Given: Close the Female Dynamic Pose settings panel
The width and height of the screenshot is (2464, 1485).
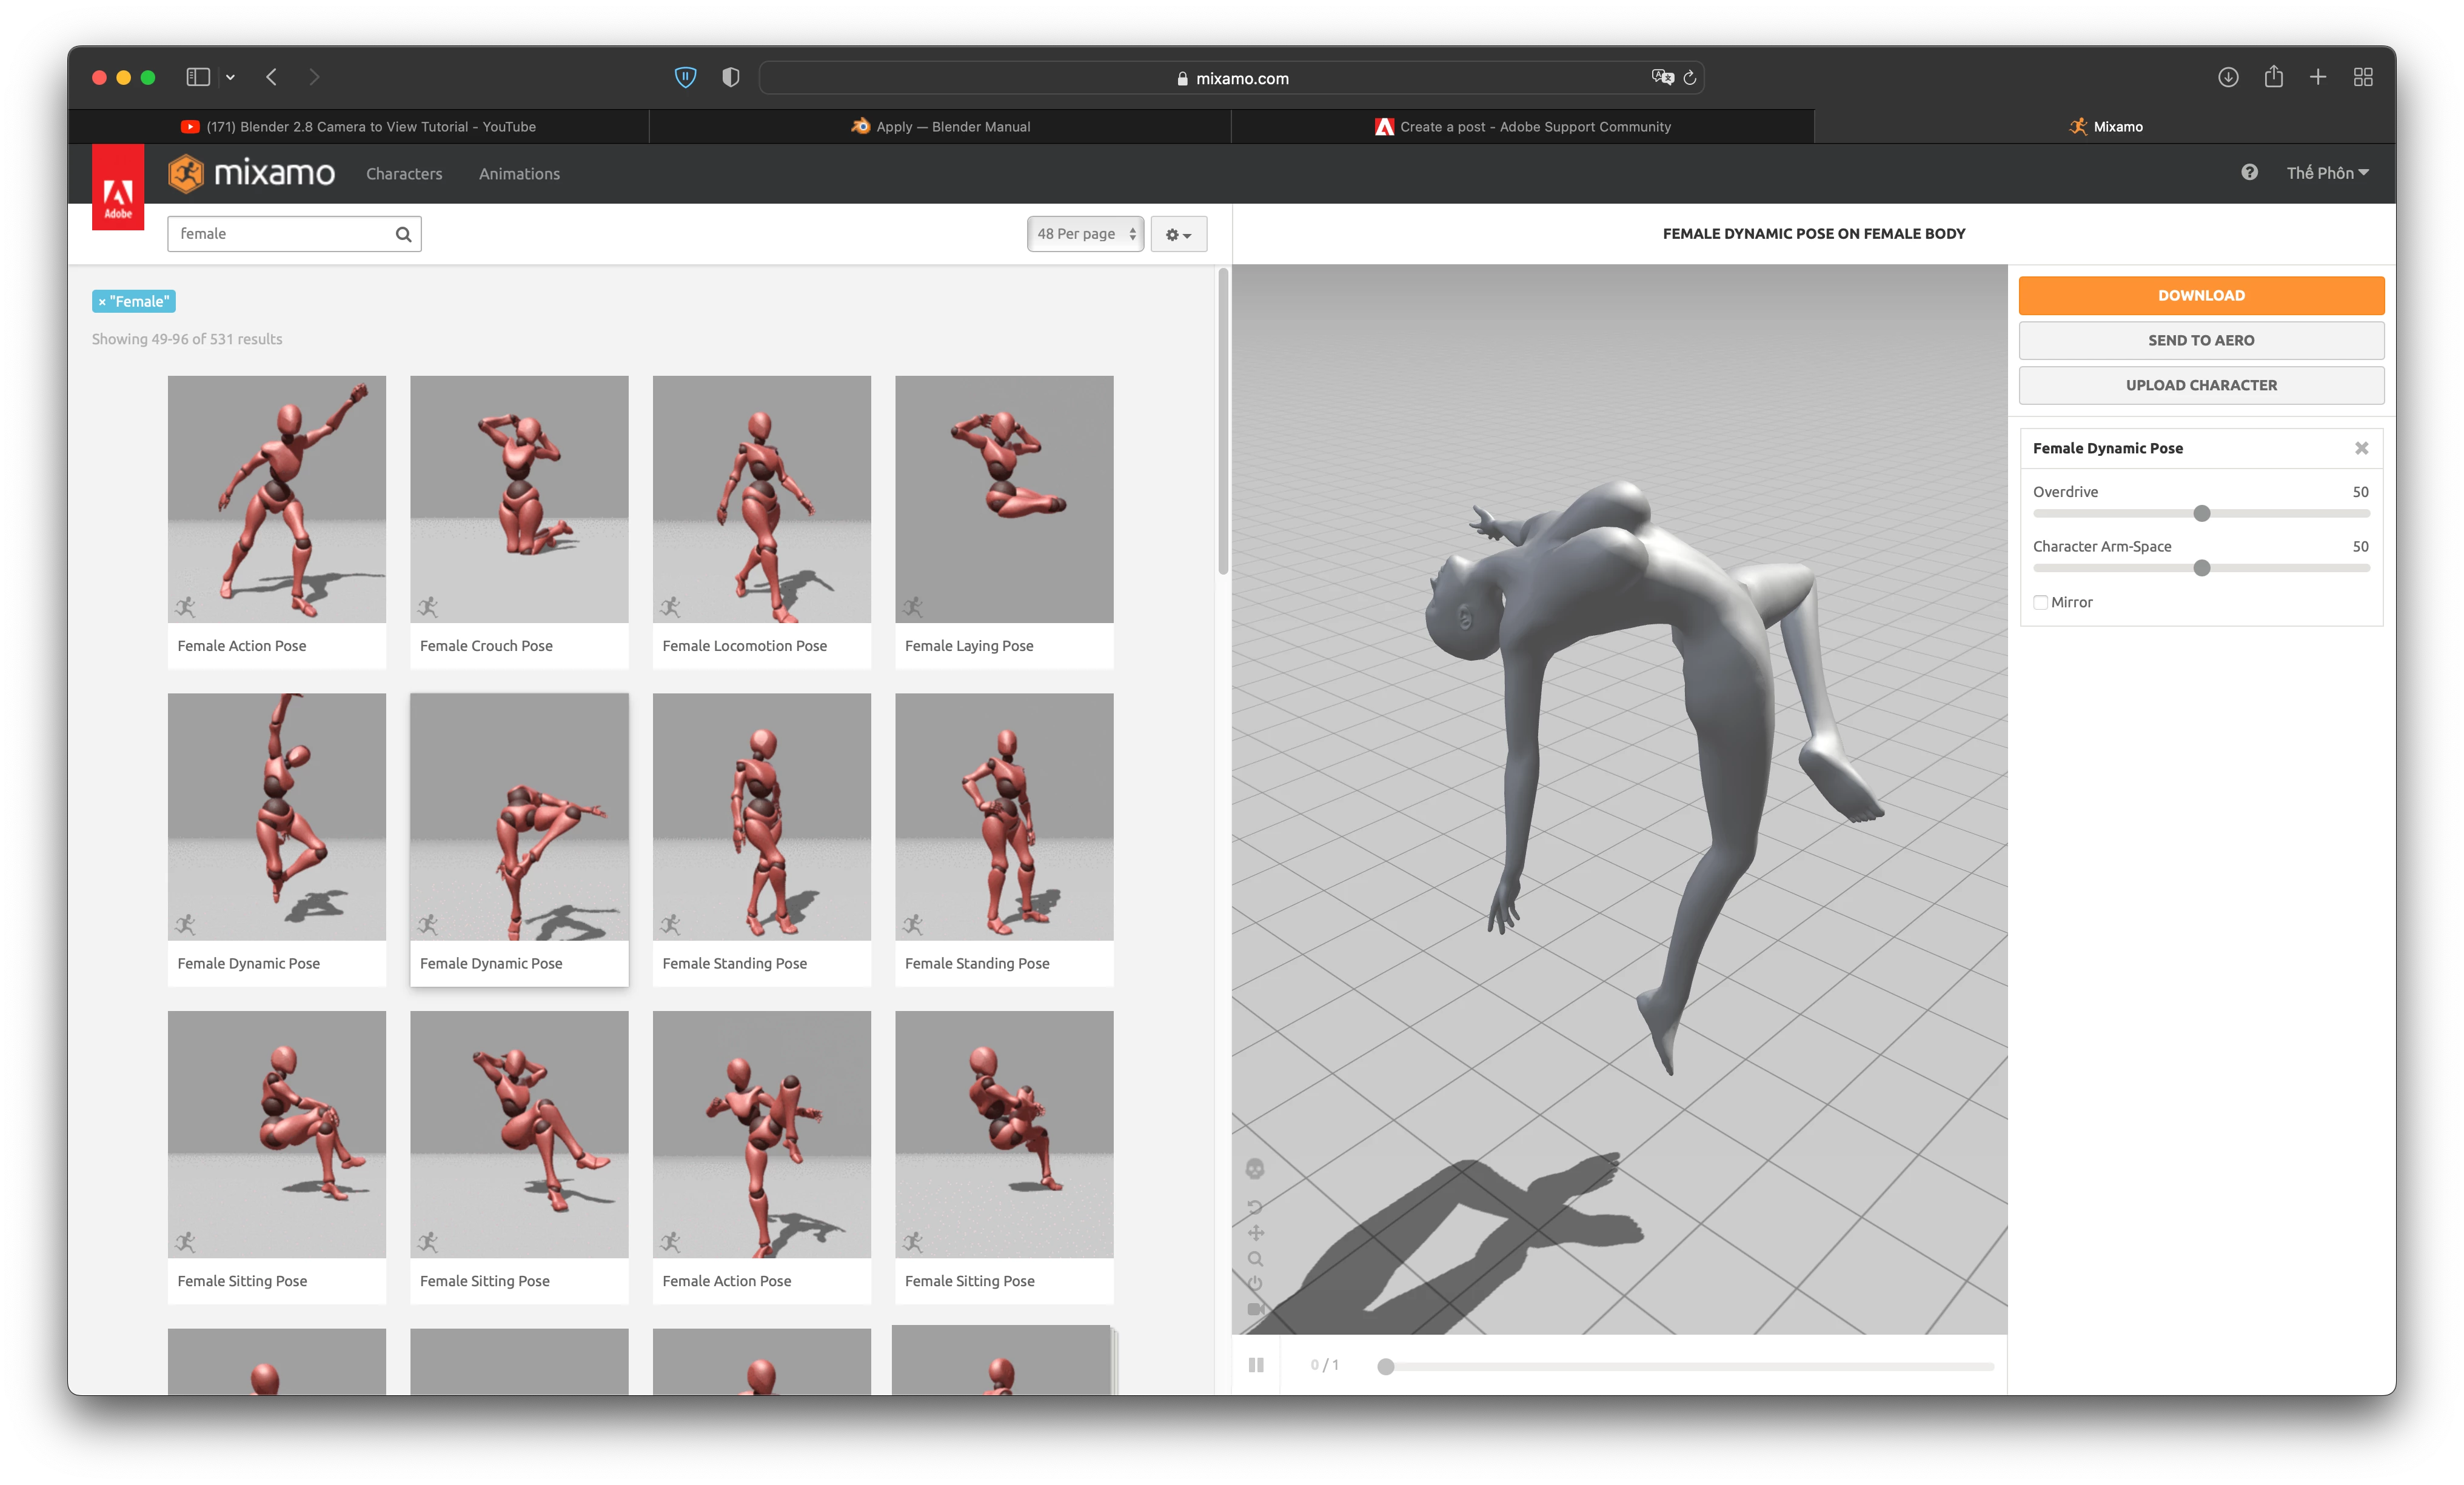Looking at the screenshot, I should (x=2361, y=448).
